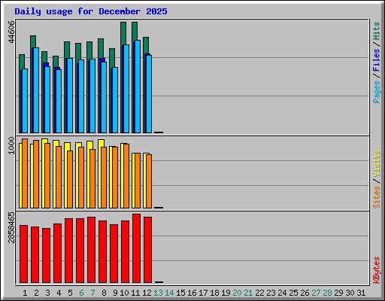Click day 1 on the x-axis
The height and width of the screenshot is (301, 385).
point(25,293)
